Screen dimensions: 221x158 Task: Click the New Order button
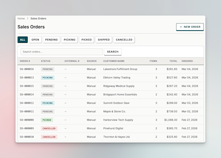pyautogui.click(x=190, y=27)
